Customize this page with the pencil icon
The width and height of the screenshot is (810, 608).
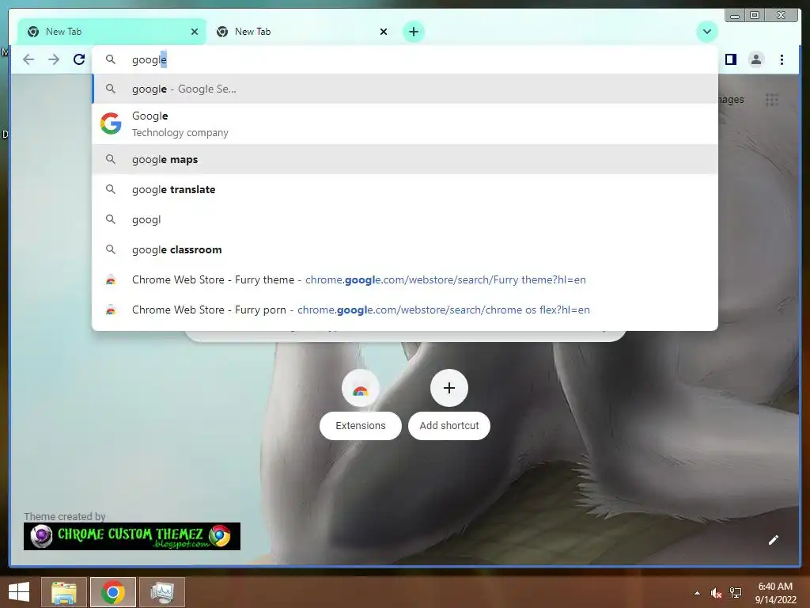pos(774,540)
